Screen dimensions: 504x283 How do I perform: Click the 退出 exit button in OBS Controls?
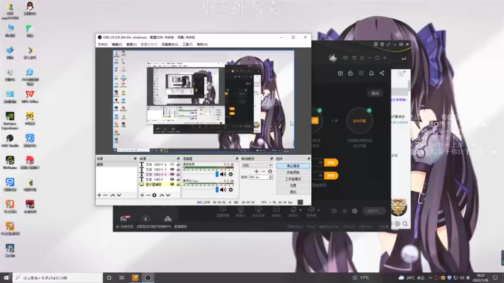(293, 192)
